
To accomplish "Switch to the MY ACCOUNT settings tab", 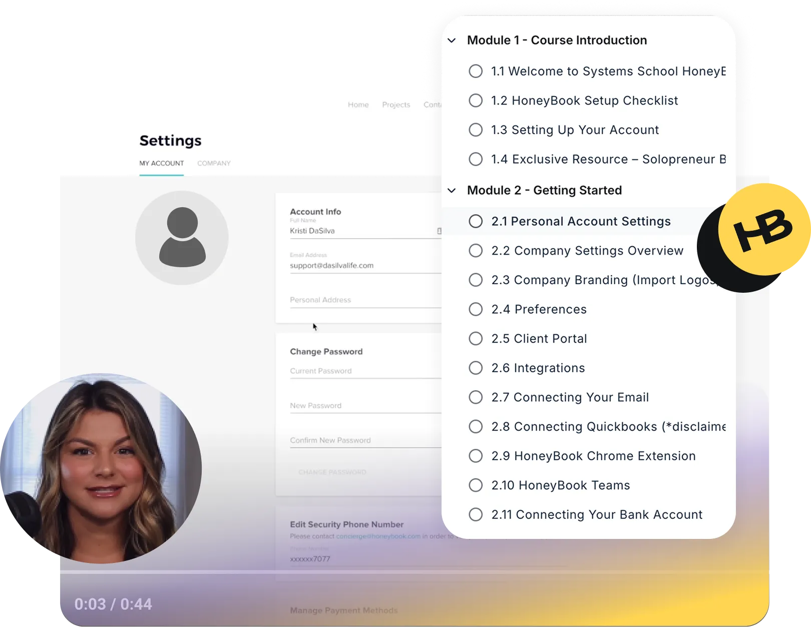I will pos(161,163).
